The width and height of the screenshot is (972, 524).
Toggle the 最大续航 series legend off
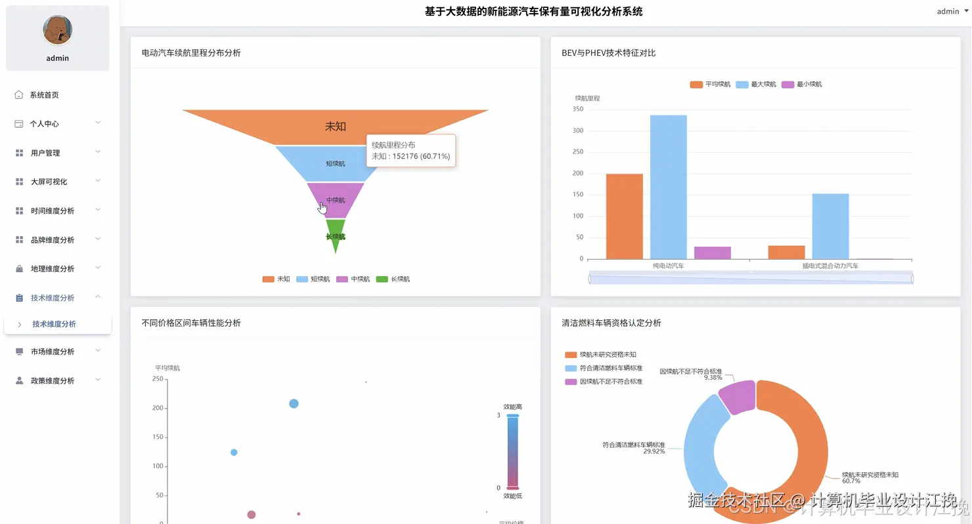pyautogui.click(x=754, y=84)
